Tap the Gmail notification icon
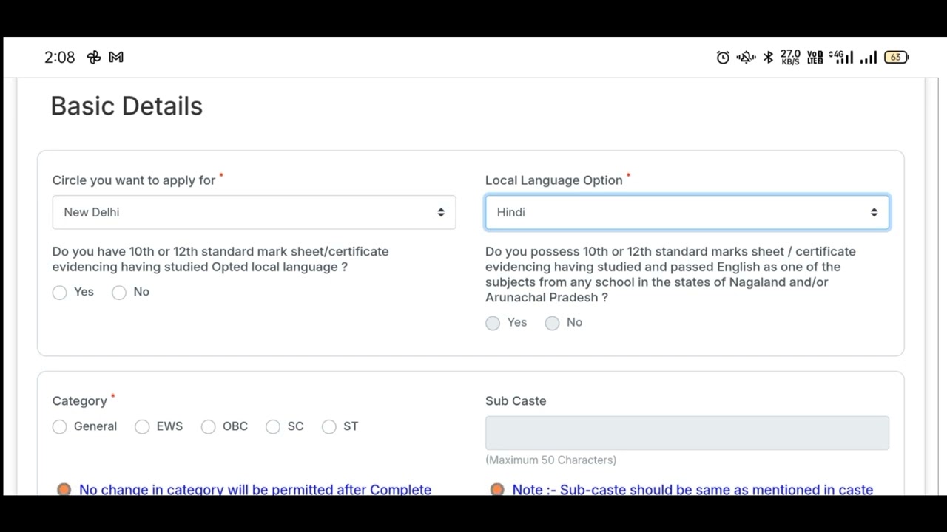The height and width of the screenshot is (532, 947). pos(116,58)
